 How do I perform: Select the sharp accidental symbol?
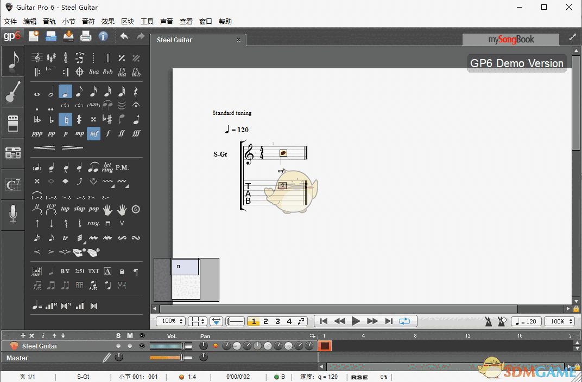(79, 119)
